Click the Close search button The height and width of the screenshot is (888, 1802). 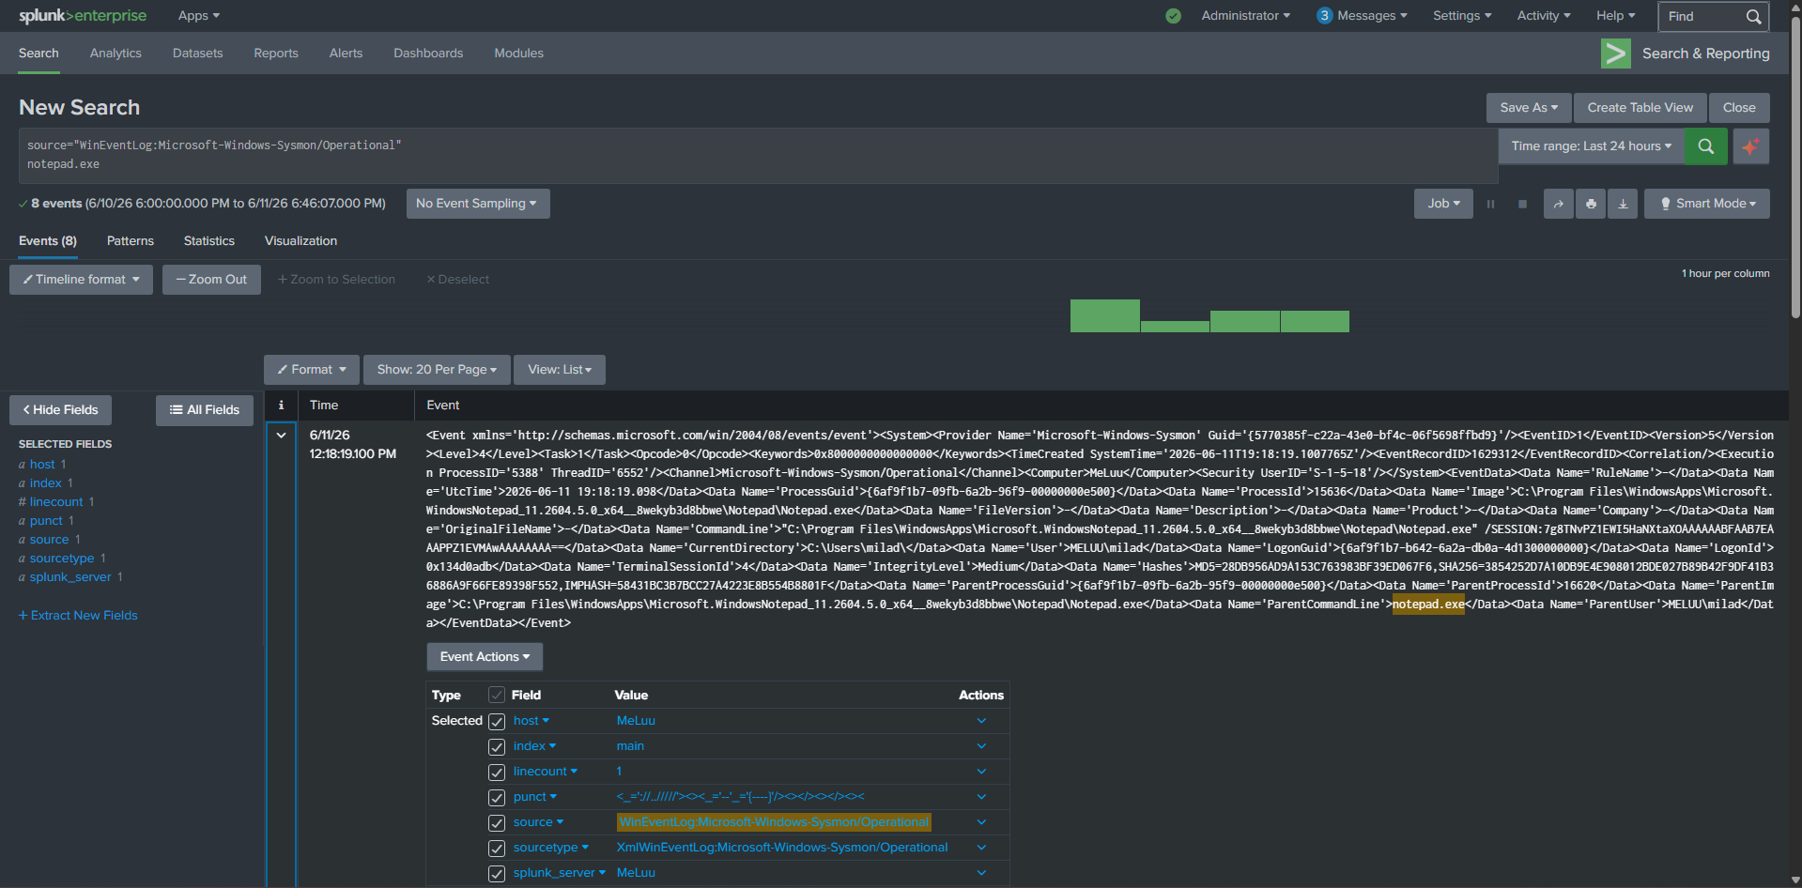[1739, 108]
